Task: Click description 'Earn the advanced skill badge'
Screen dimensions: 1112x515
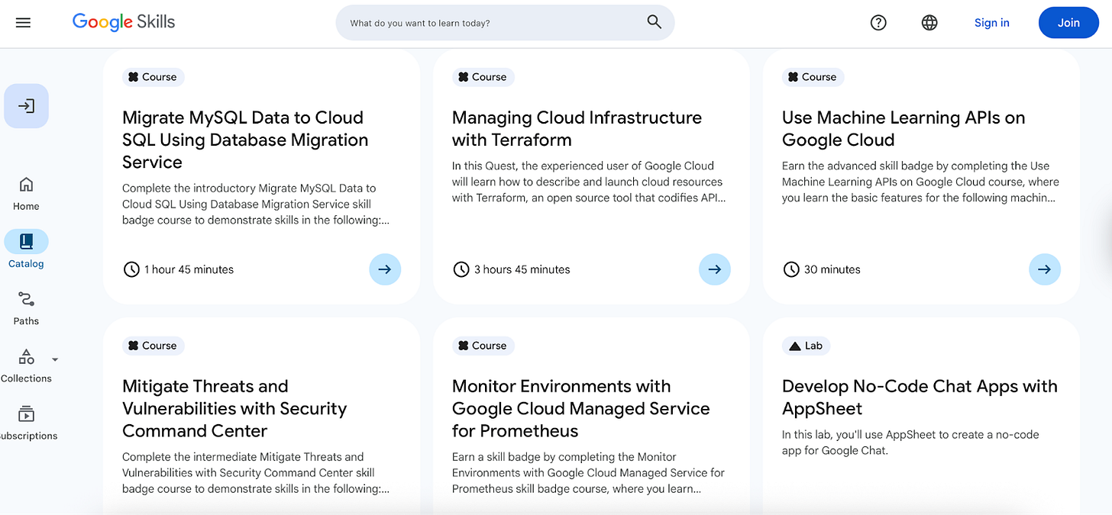Action: [920, 182]
